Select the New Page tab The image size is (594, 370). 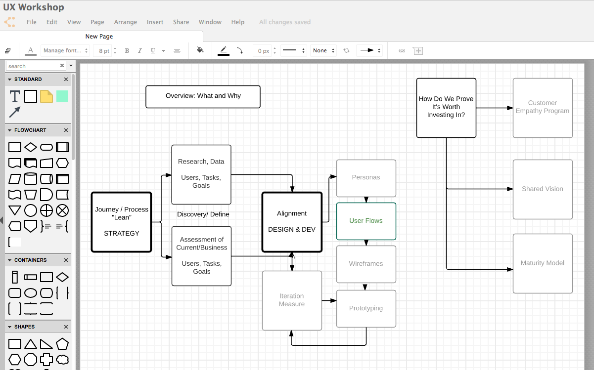pos(99,37)
